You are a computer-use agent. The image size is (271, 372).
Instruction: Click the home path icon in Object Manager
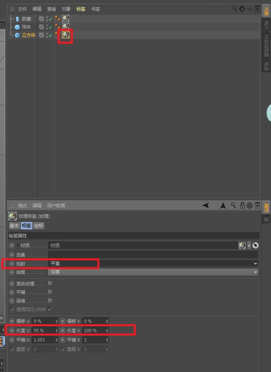point(242,9)
